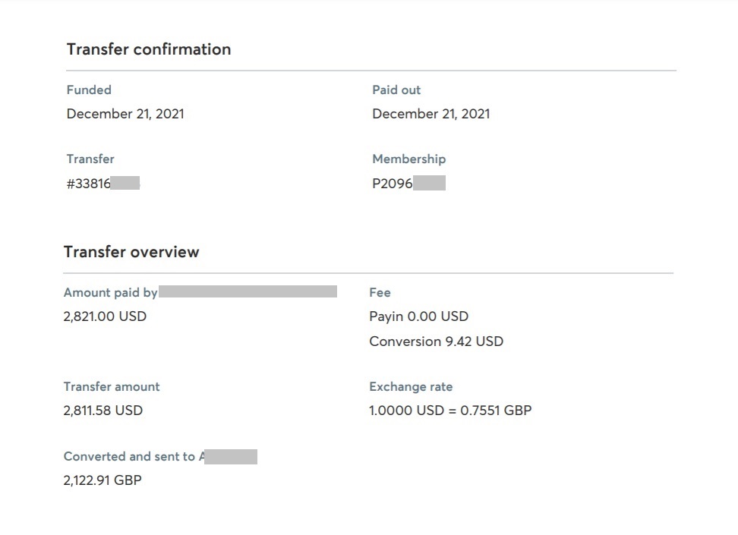This screenshot has height=535, width=738.
Task: Click the Funded label
Action: (x=89, y=90)
